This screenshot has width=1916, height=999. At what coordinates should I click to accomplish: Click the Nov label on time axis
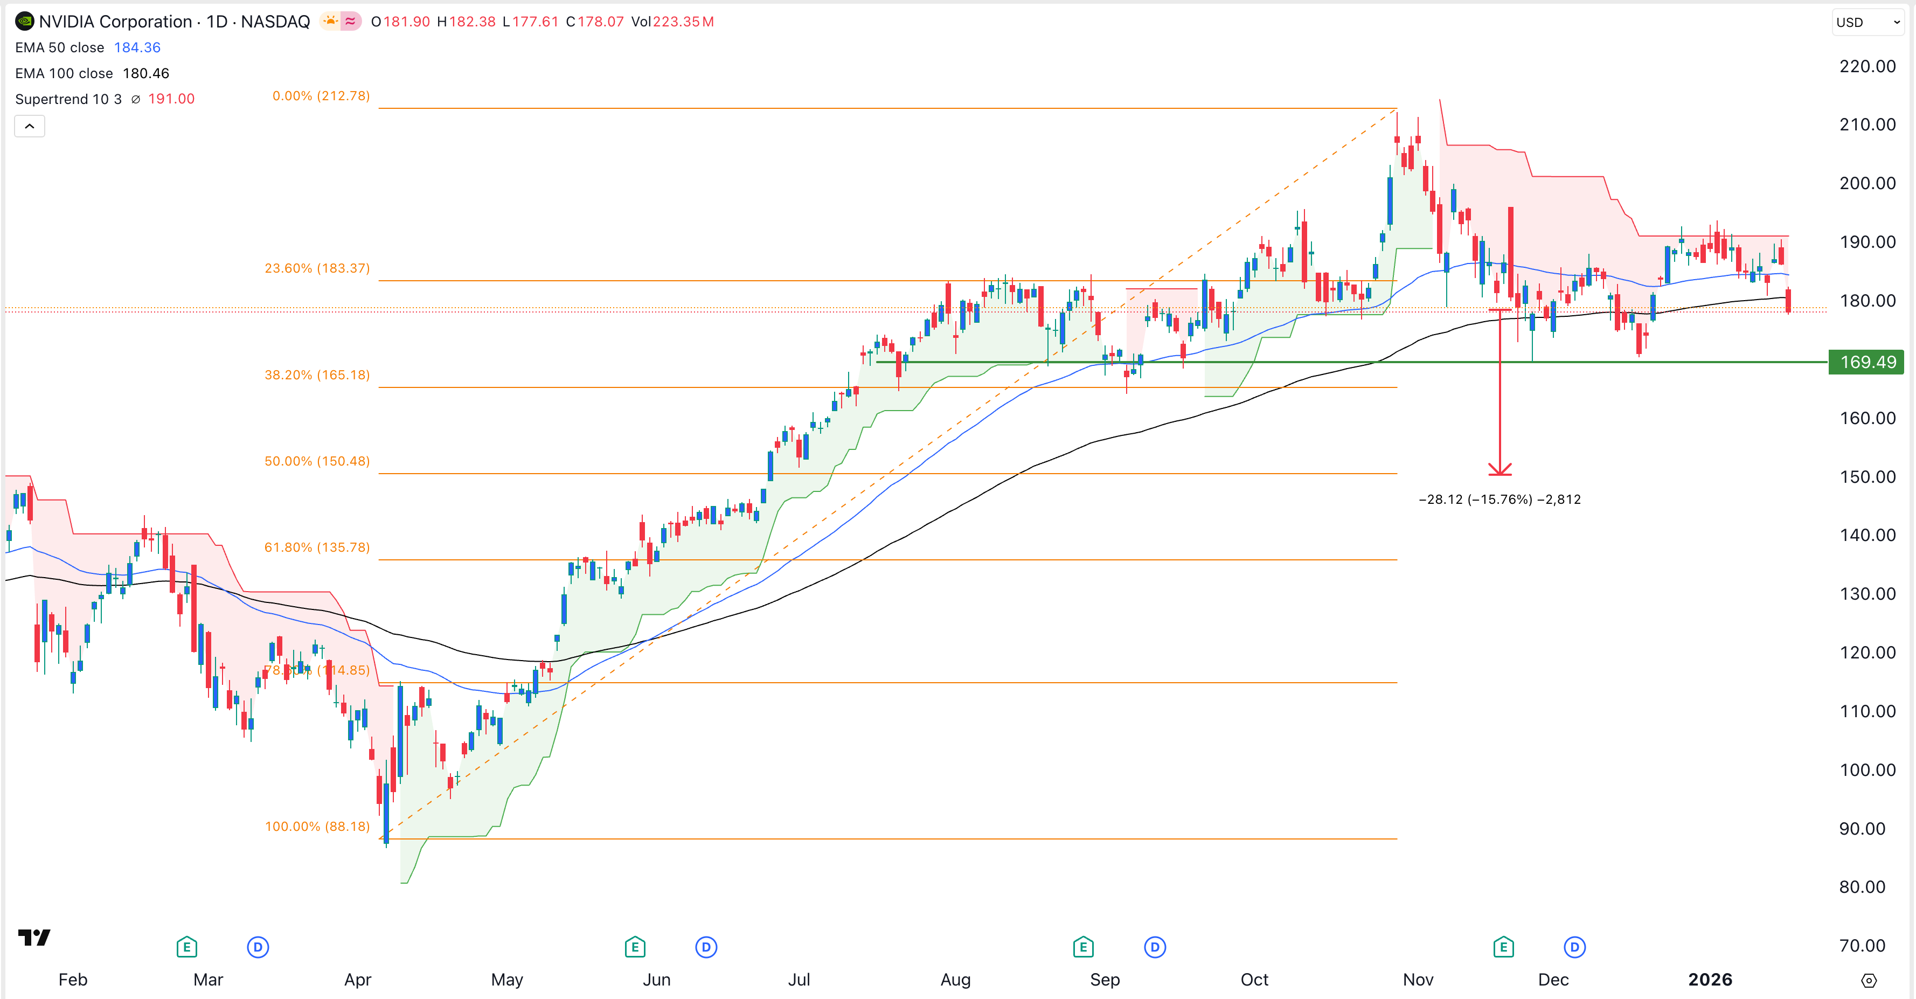[x=1418, y=980]
